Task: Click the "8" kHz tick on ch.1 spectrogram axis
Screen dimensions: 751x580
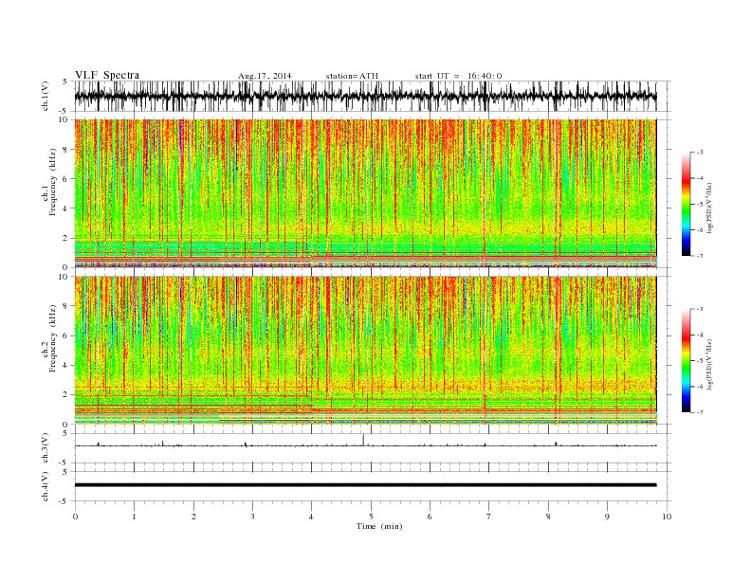Action: [x=65, y=150]
